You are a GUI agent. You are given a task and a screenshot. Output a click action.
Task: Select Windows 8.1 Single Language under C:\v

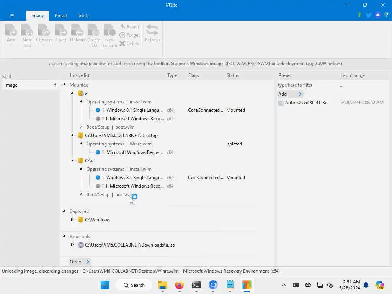[x=132, y=178]
